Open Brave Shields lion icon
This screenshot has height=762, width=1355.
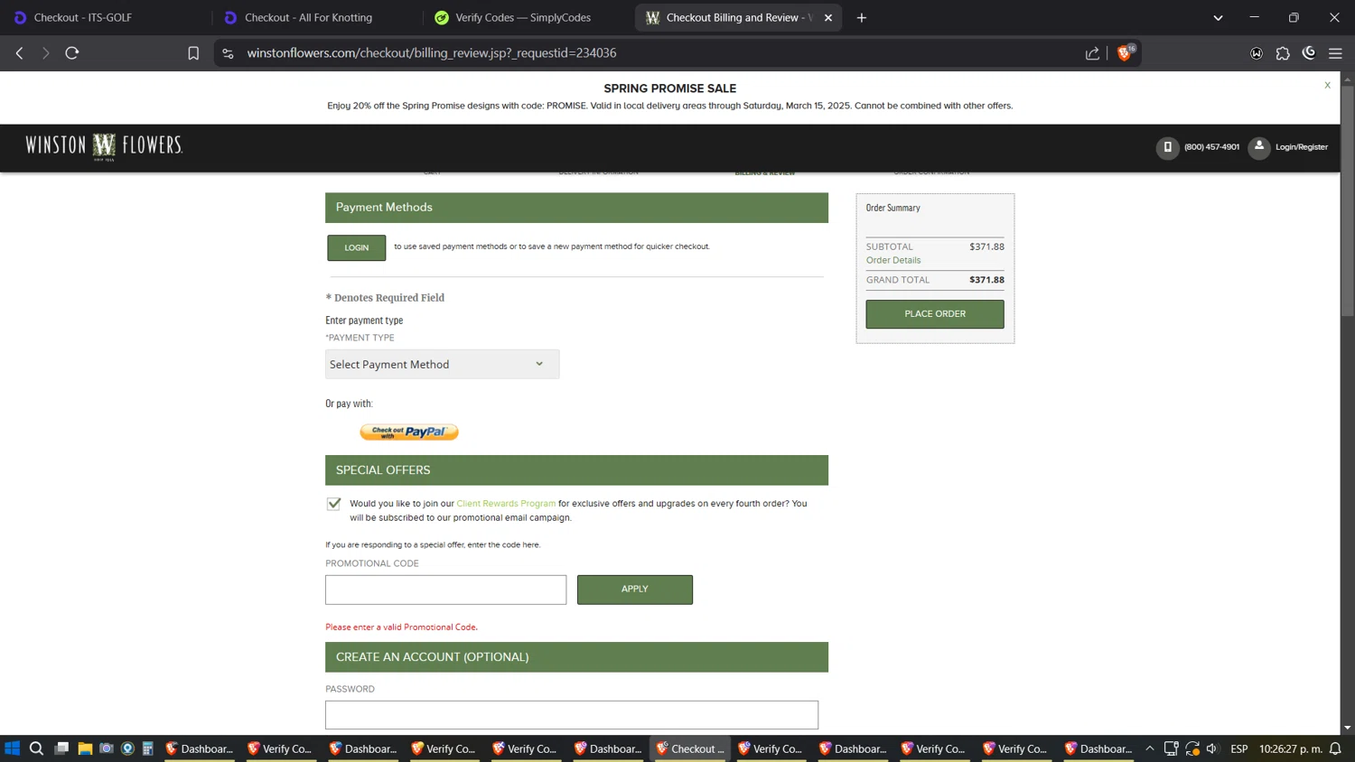tap(1126, 52)
